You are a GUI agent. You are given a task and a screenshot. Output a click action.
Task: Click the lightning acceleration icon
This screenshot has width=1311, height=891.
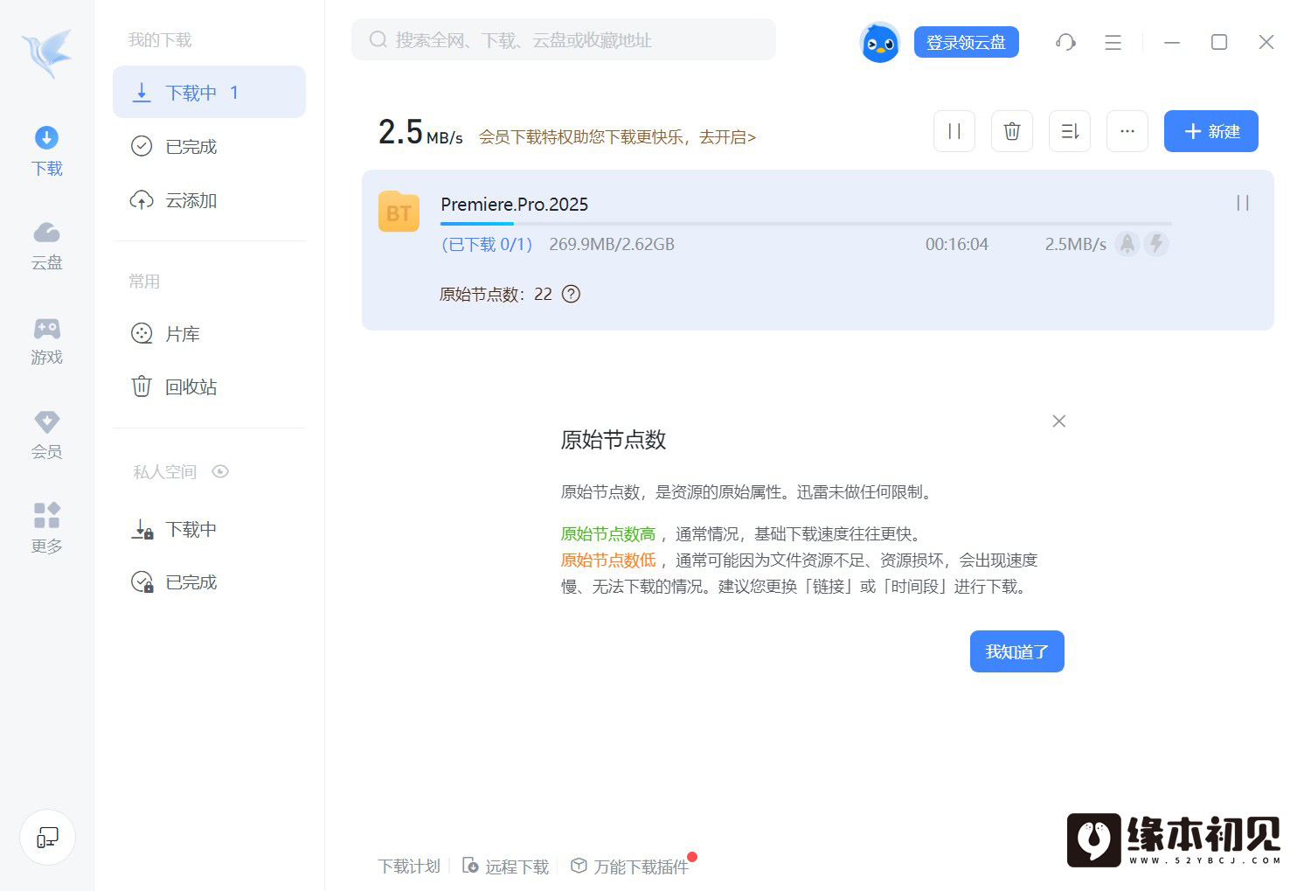tap(1156, 244)
